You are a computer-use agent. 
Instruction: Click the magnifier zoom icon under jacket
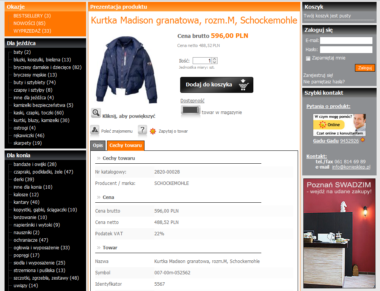pyautogui.click(x=96, y=113)
